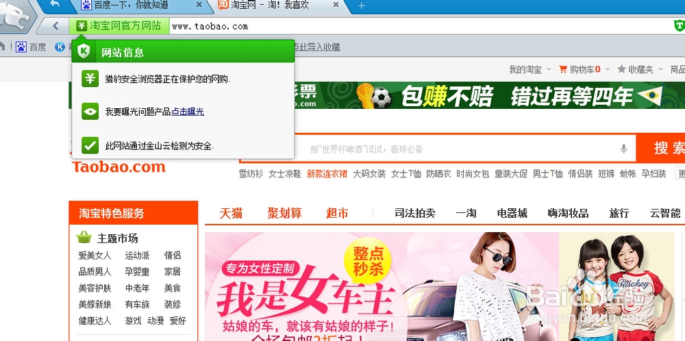Open the 健康达人 theme market link

95,320
